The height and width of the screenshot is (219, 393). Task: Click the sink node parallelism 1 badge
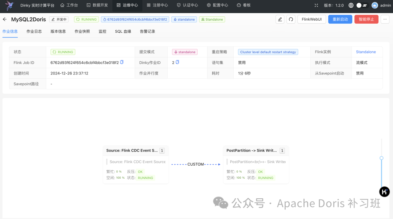pos(282,150)
